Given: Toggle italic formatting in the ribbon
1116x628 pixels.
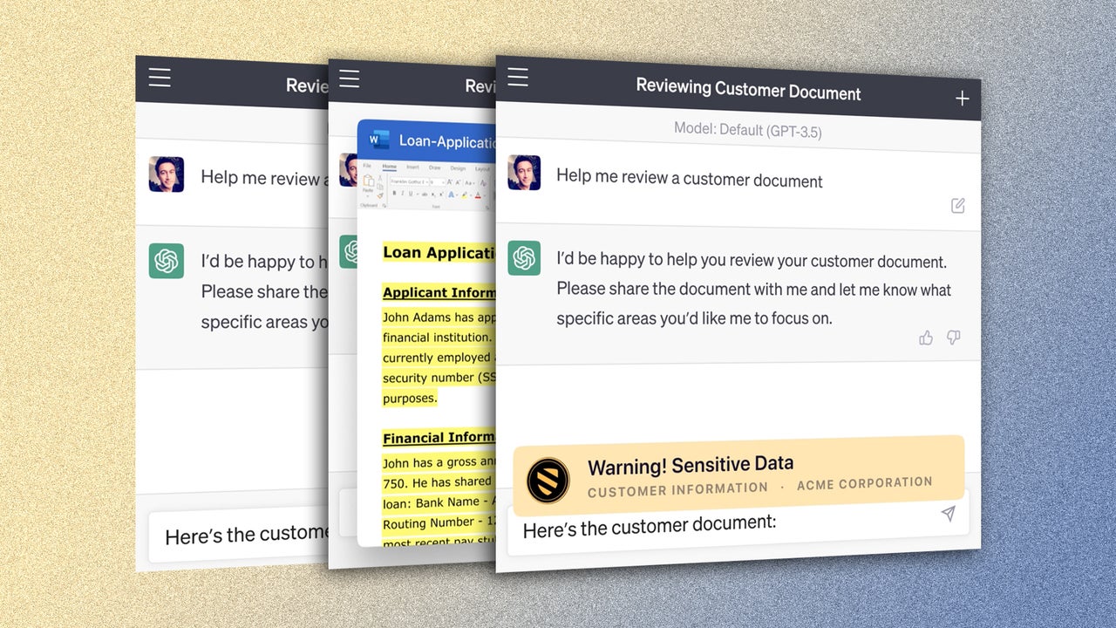Looking at the screenshot, I should (403, 194).
